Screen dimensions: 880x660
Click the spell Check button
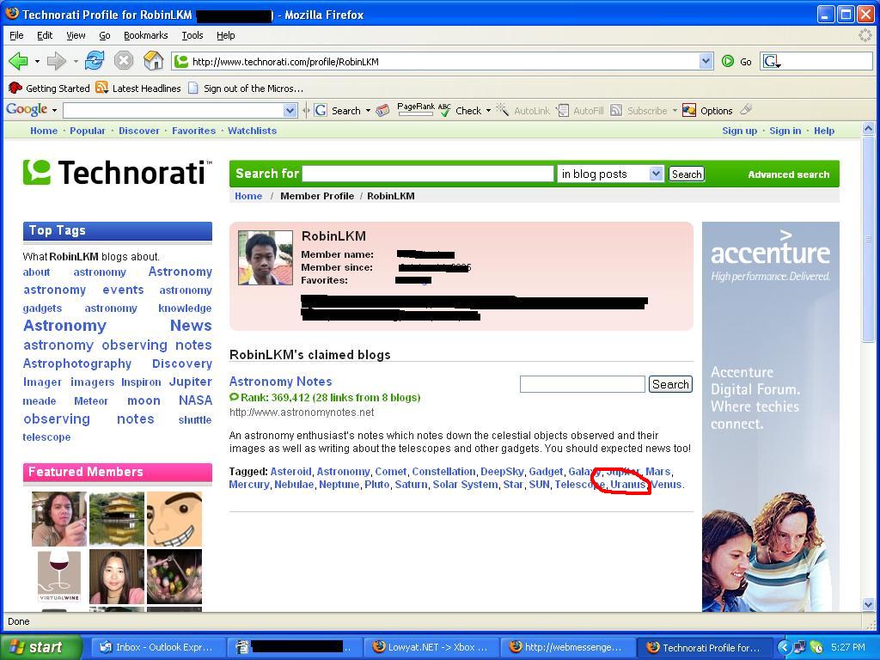tap(460, 111)
